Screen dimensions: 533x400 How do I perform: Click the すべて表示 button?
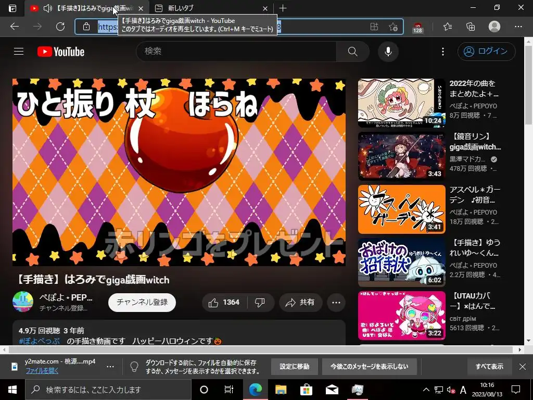click(x=489, y=367)
